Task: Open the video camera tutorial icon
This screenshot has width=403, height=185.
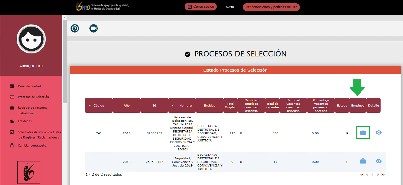Action: coord(94,28)
